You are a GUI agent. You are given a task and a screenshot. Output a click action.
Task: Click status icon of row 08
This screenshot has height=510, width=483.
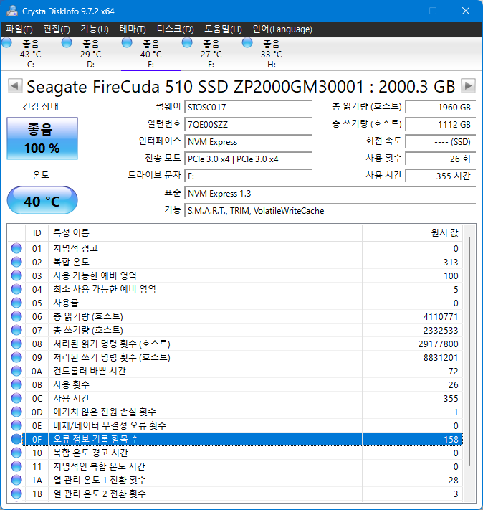[16, 344]
